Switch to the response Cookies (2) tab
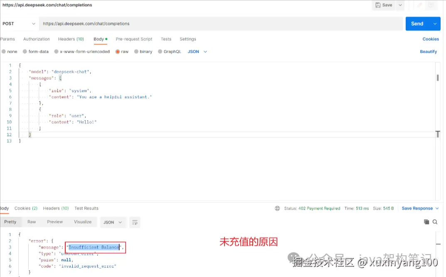Screen dimensions: 446x277 click(x=26, y=208)
